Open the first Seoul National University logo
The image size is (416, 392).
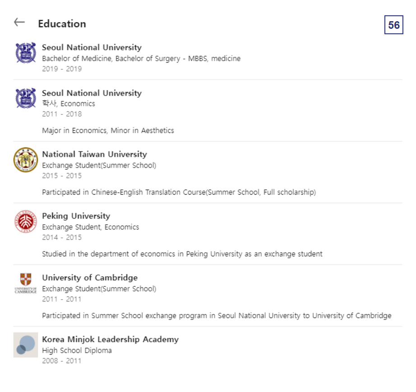coord(26,53)
